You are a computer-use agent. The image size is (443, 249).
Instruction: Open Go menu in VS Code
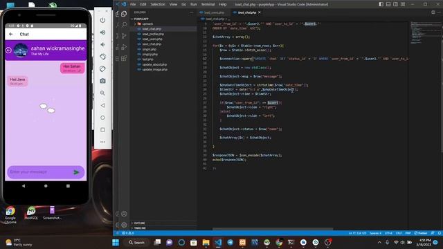(x=184, y=4)
